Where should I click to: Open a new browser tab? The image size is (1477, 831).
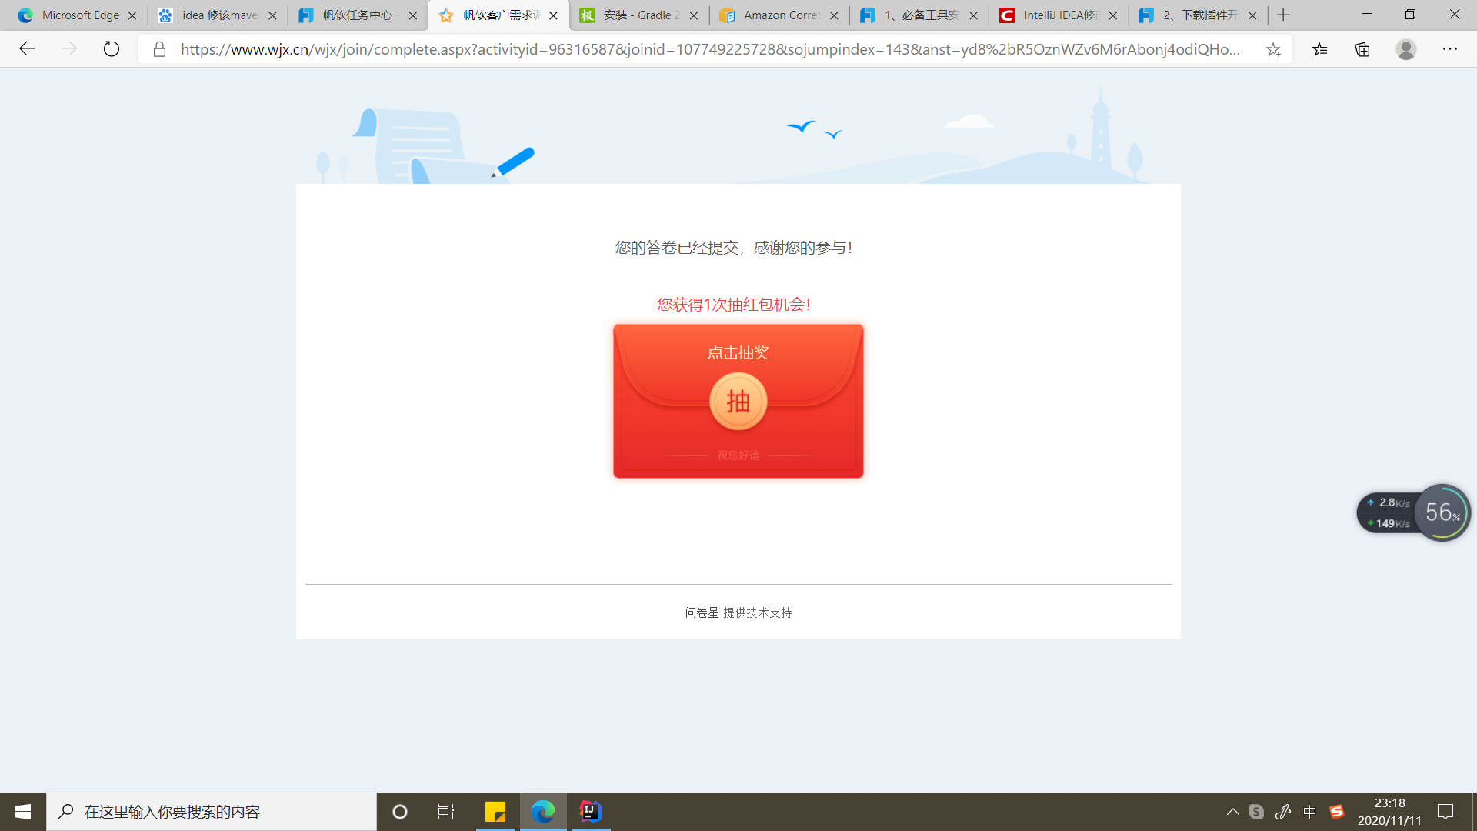click(1282, 15)
